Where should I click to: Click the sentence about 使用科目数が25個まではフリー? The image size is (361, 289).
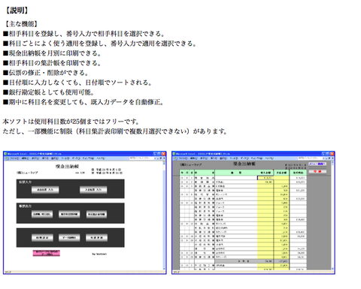point(71,122)
